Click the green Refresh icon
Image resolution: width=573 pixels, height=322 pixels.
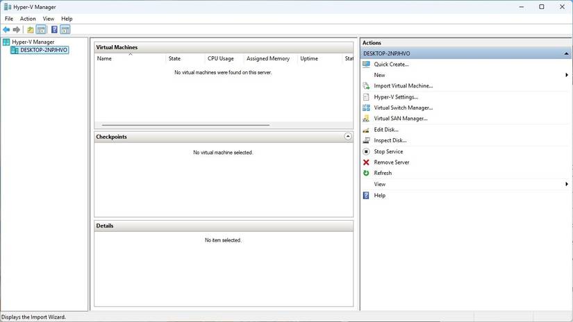(x=366, y=173)
